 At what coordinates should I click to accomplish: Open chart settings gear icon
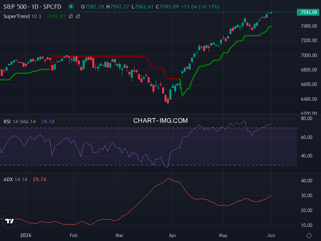pos(309,235)
